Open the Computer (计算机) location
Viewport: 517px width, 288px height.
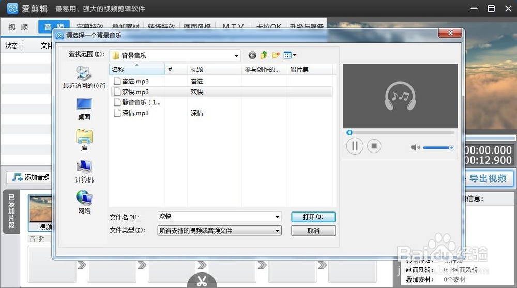pos(84,171)
